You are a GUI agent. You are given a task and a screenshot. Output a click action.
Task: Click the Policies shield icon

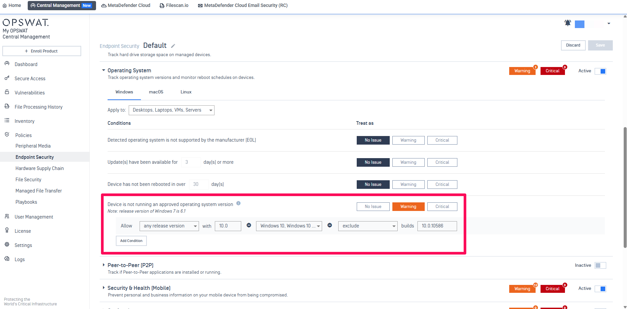pyautogui.click(x=7, y=135)
